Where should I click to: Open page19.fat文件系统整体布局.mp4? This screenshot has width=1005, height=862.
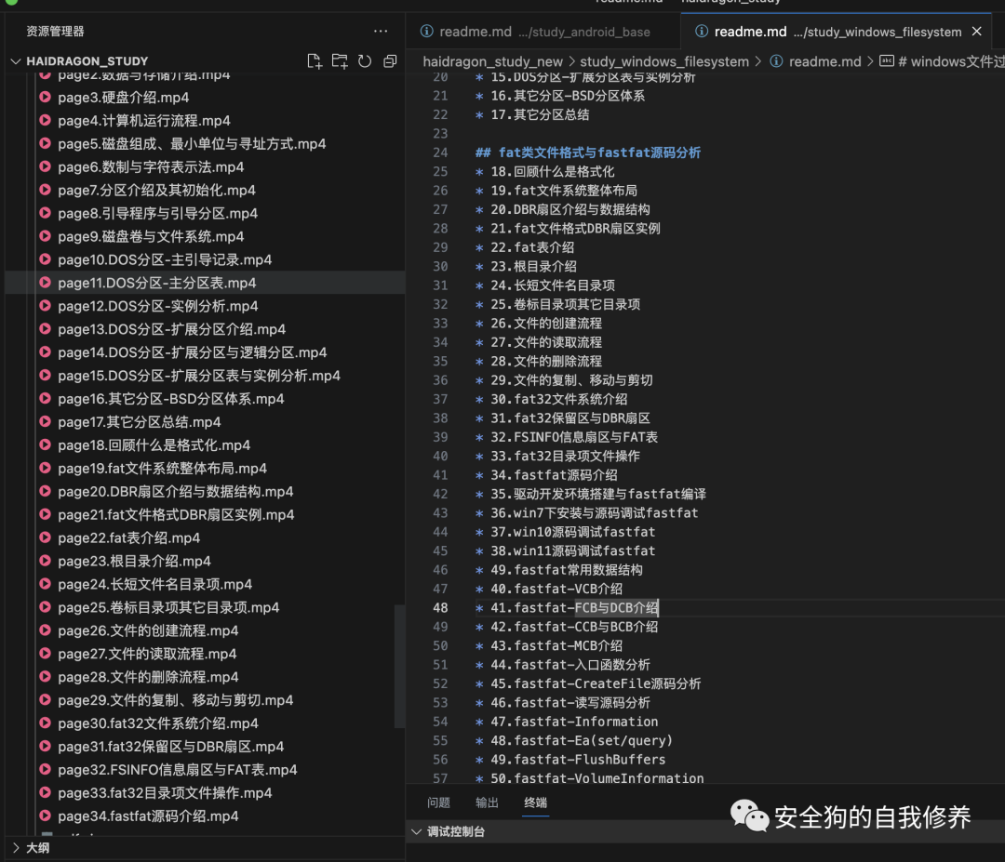[x=162, y=468]
